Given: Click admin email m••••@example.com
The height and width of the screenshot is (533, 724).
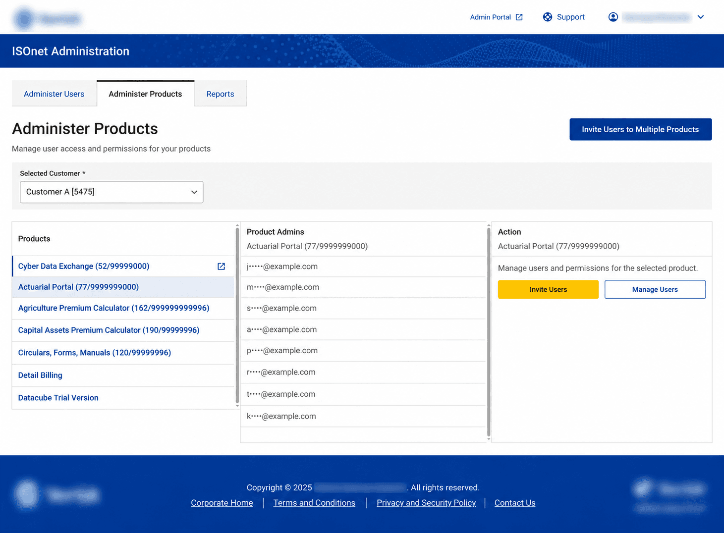Looking at the screenshot, I should [x=283, y=287].
